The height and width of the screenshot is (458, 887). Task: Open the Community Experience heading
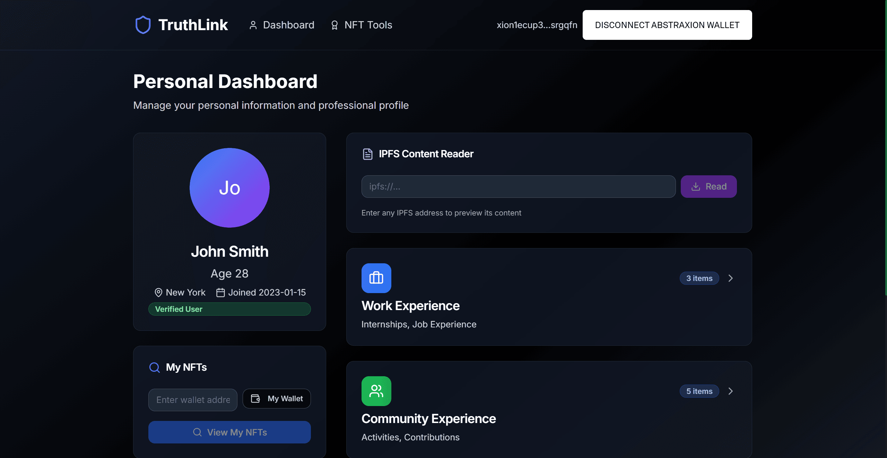[x=429, y=419]
